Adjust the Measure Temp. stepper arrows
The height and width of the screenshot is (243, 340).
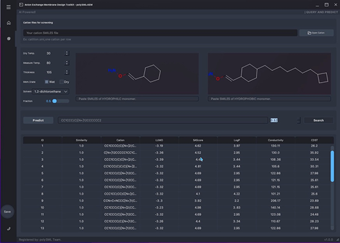tap(67, 63)
